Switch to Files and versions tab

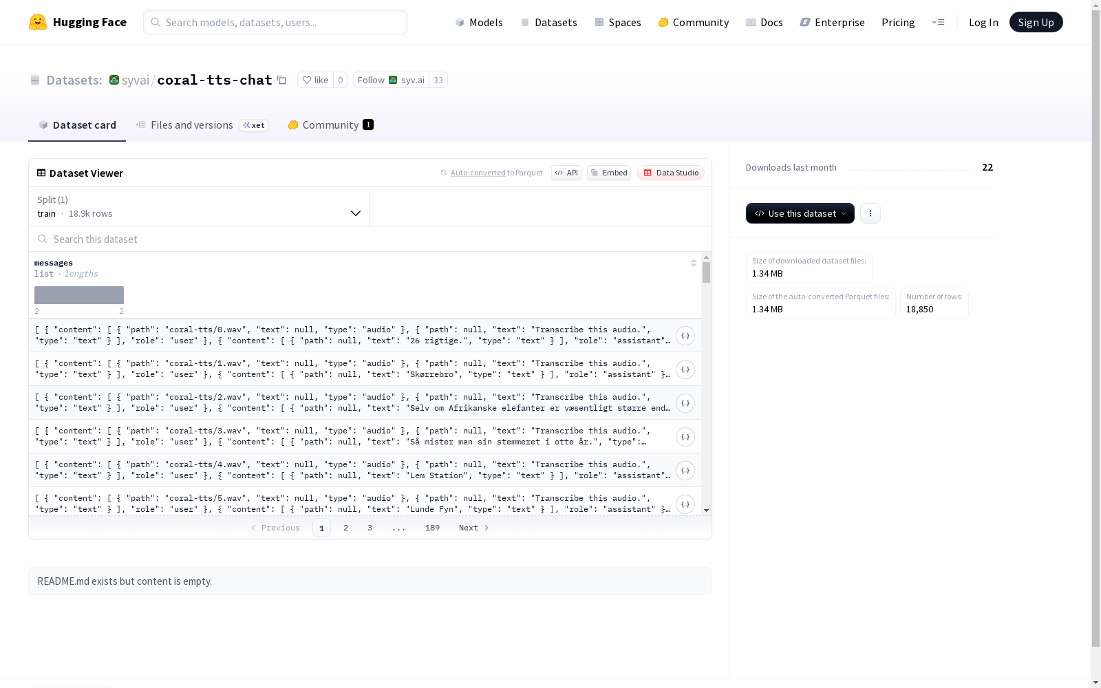click(202, 125)
